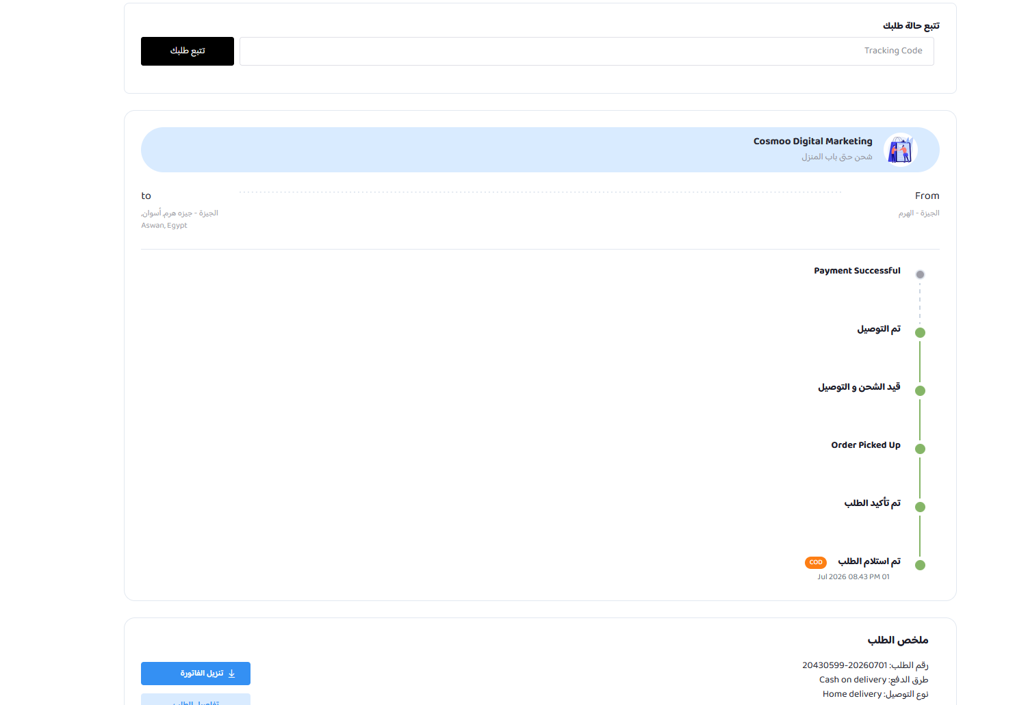
Task: Click the download arrow icon on تنزيل الفاتورة
Action: click(x=231, y=674)
